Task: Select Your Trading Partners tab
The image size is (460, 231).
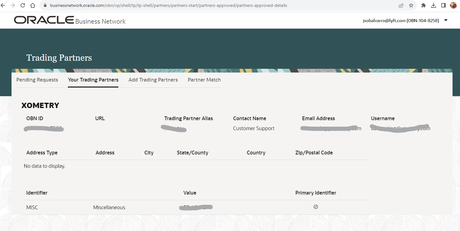Action: (x=93, y=80)
